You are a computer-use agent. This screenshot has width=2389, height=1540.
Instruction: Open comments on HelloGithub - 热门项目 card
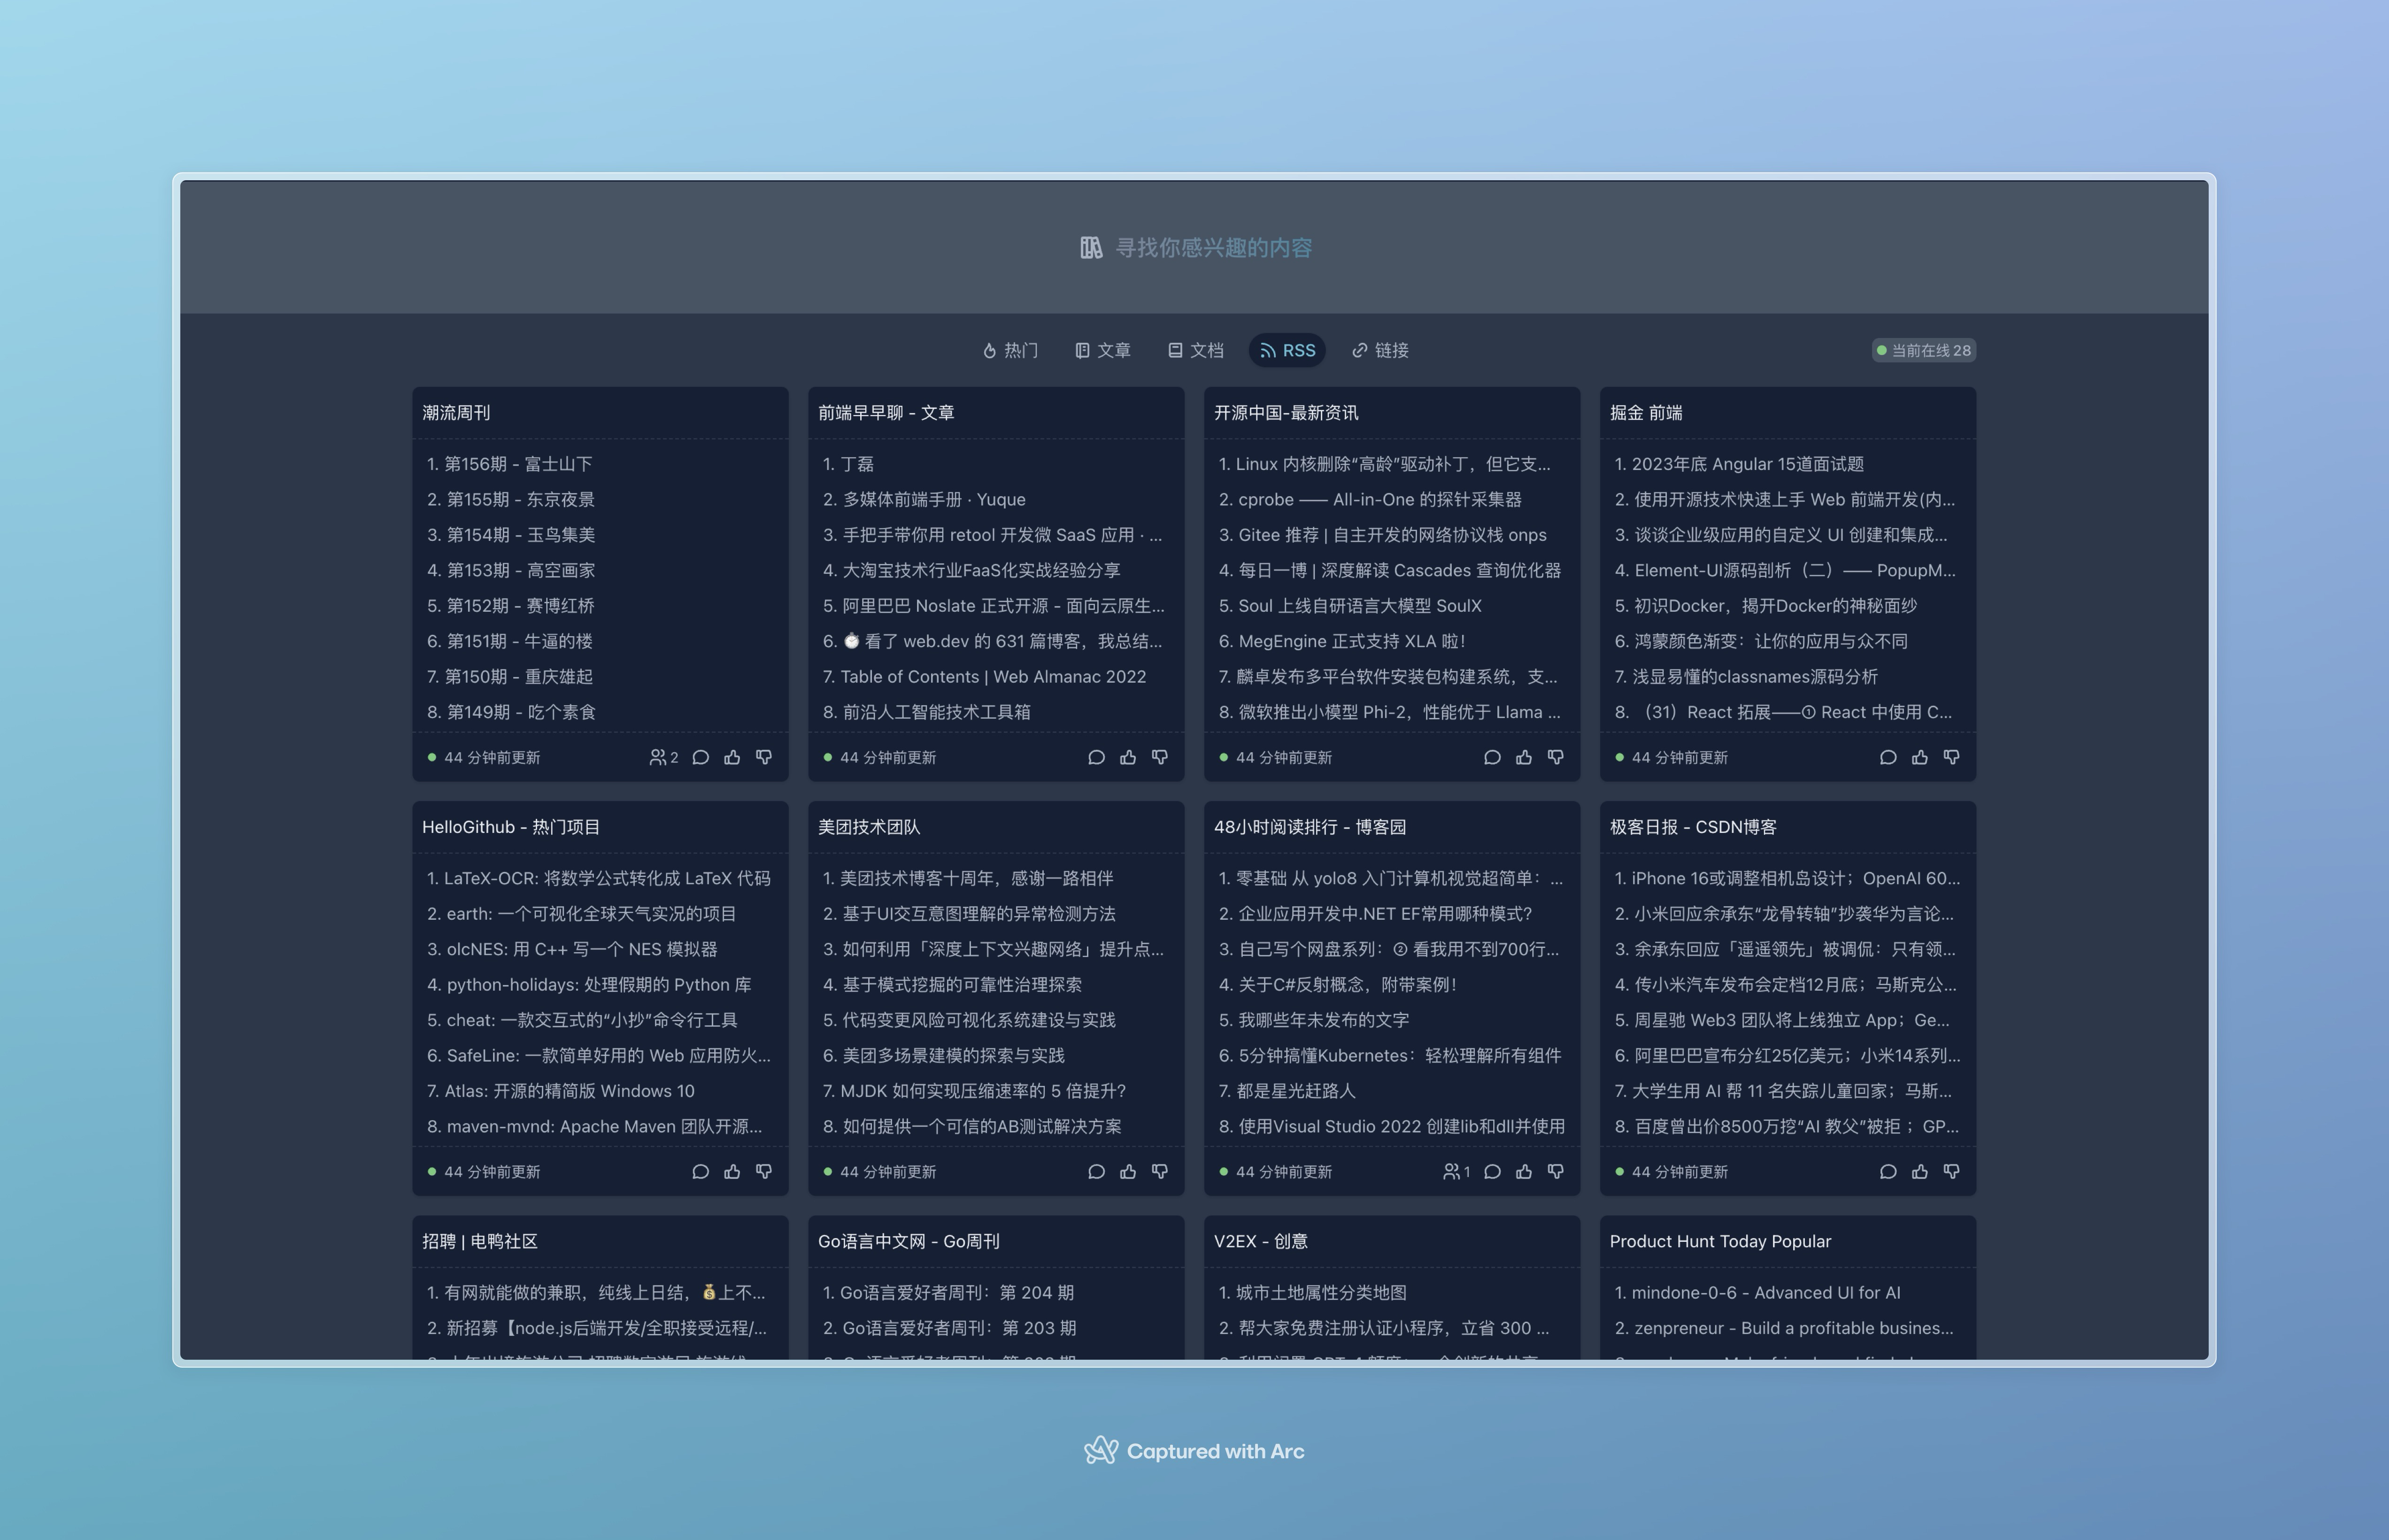(x=700, y=1171)
